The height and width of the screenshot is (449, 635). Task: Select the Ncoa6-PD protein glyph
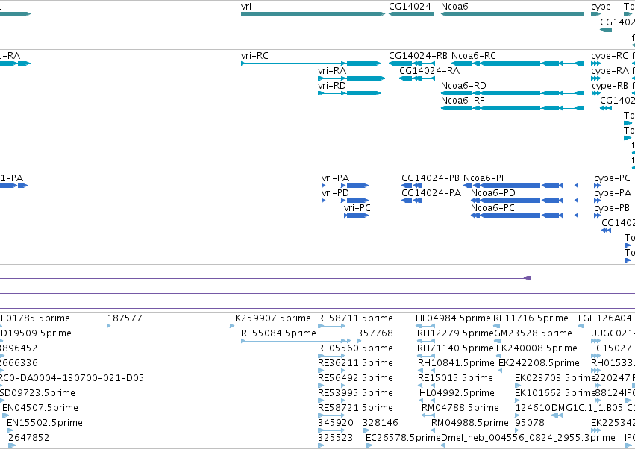tap(525, 201)
